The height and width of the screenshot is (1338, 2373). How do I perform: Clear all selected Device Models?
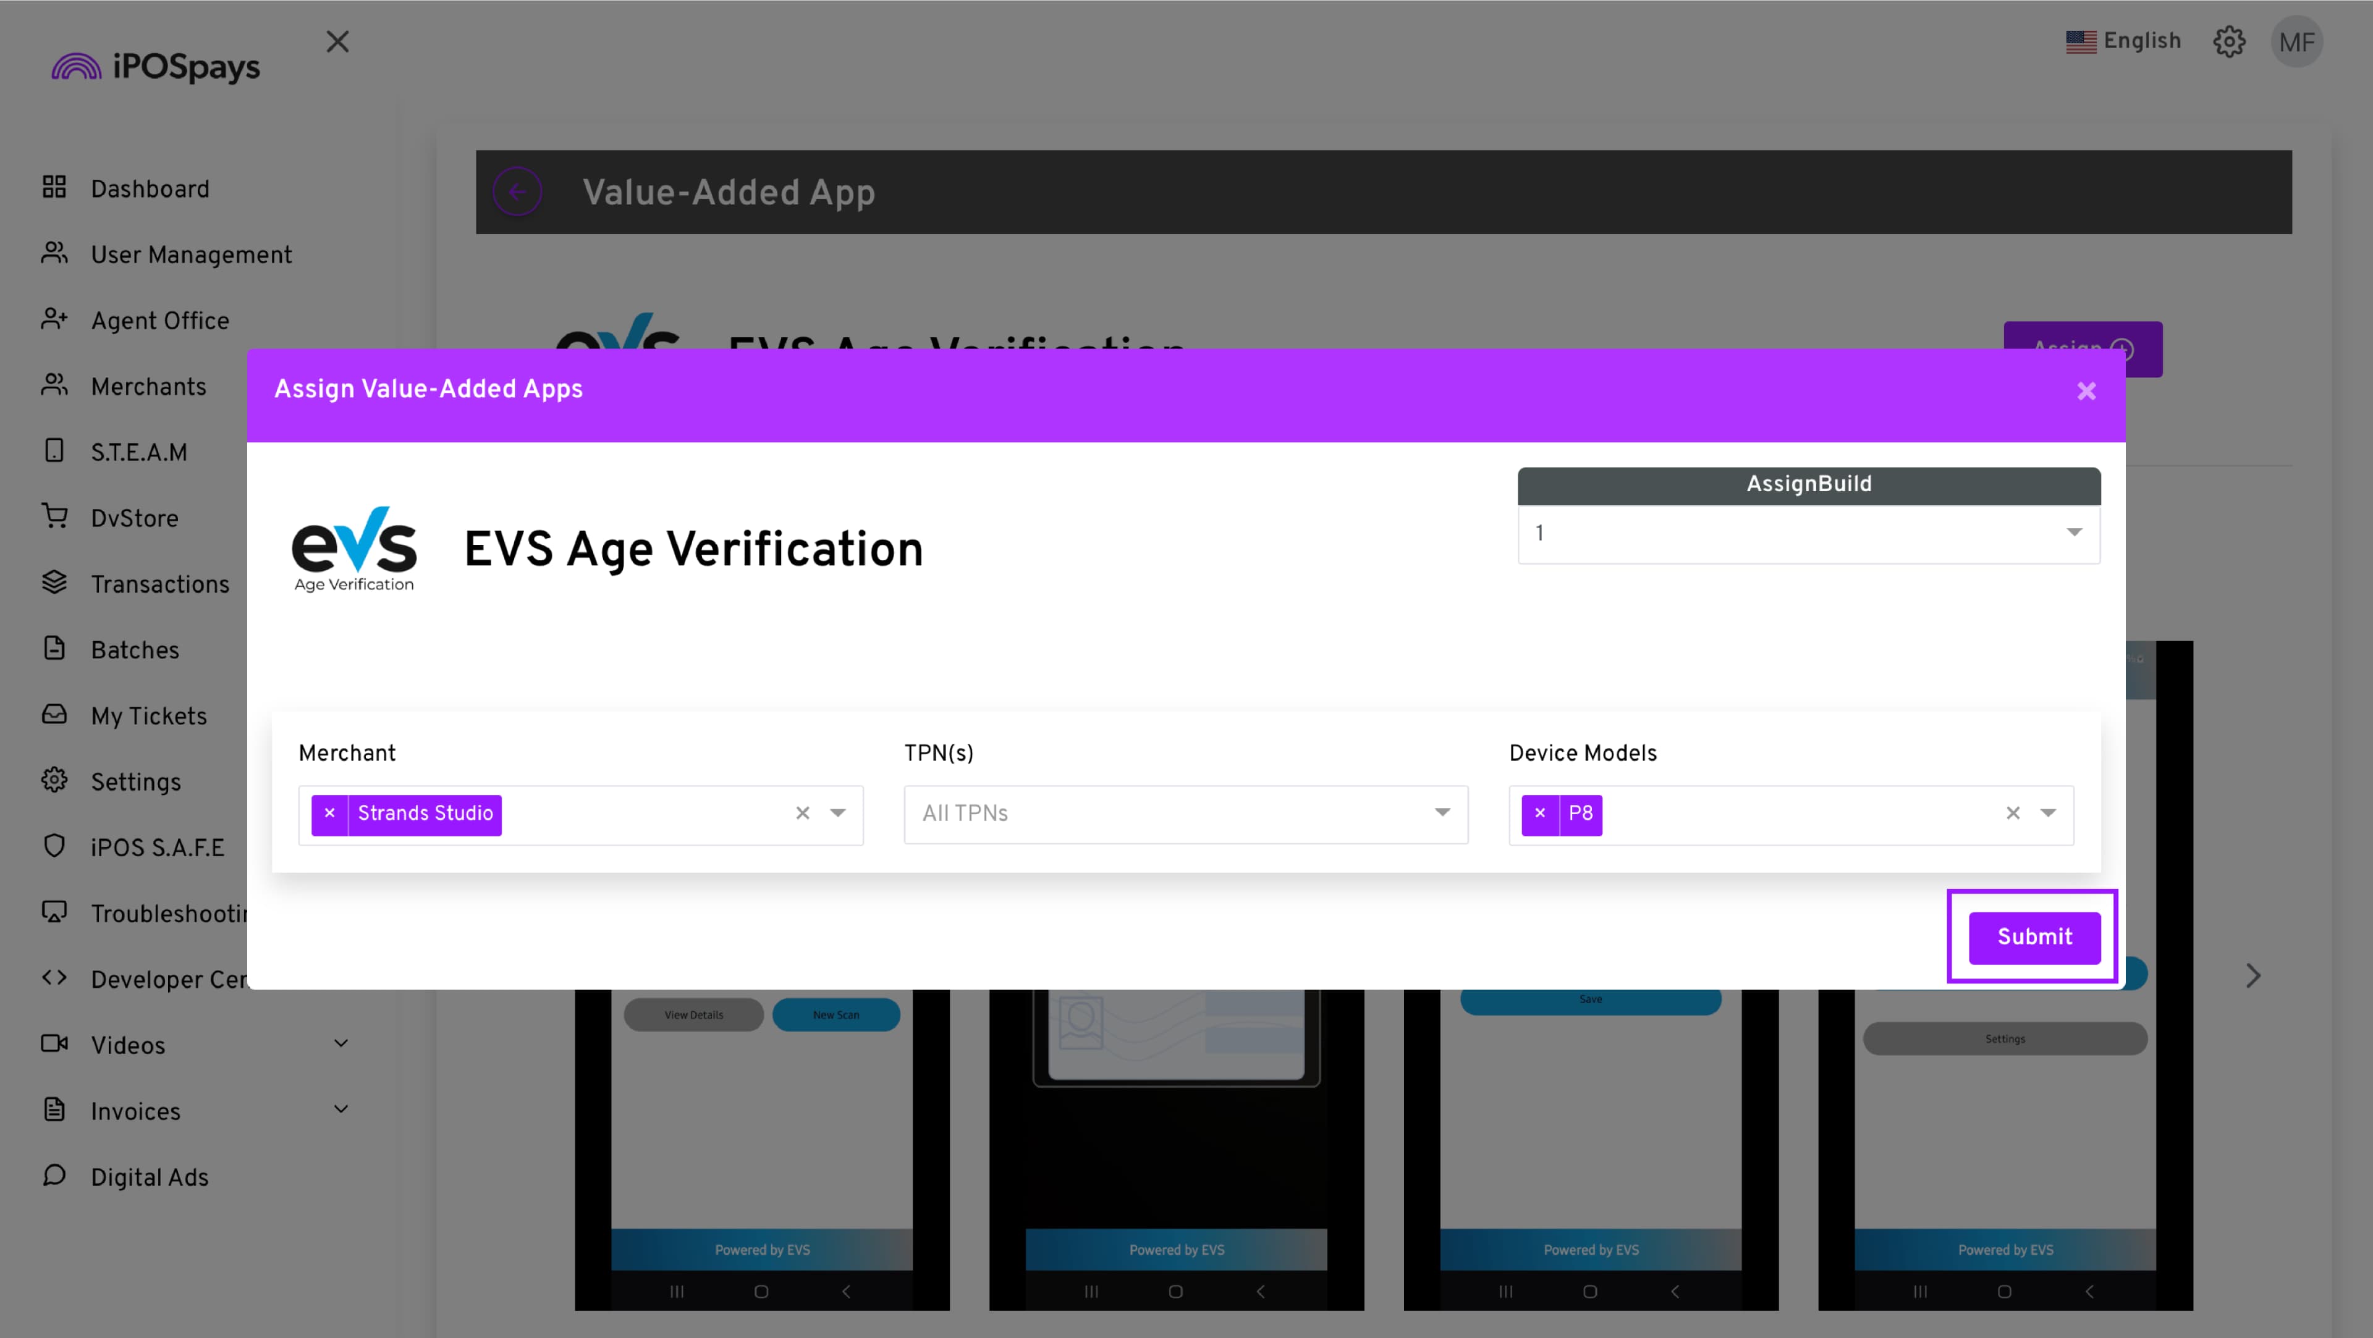click(2013, 813)
